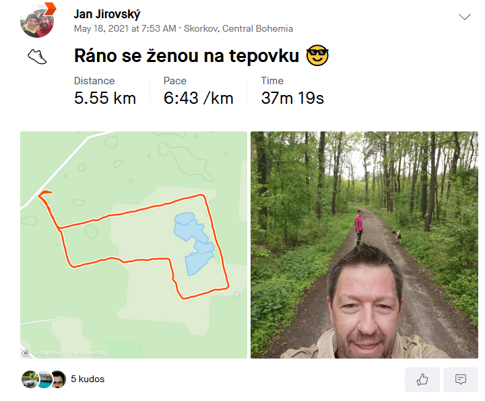Open comments with the speech bubble button
The image size is (485, 401).
click(461, 379)
